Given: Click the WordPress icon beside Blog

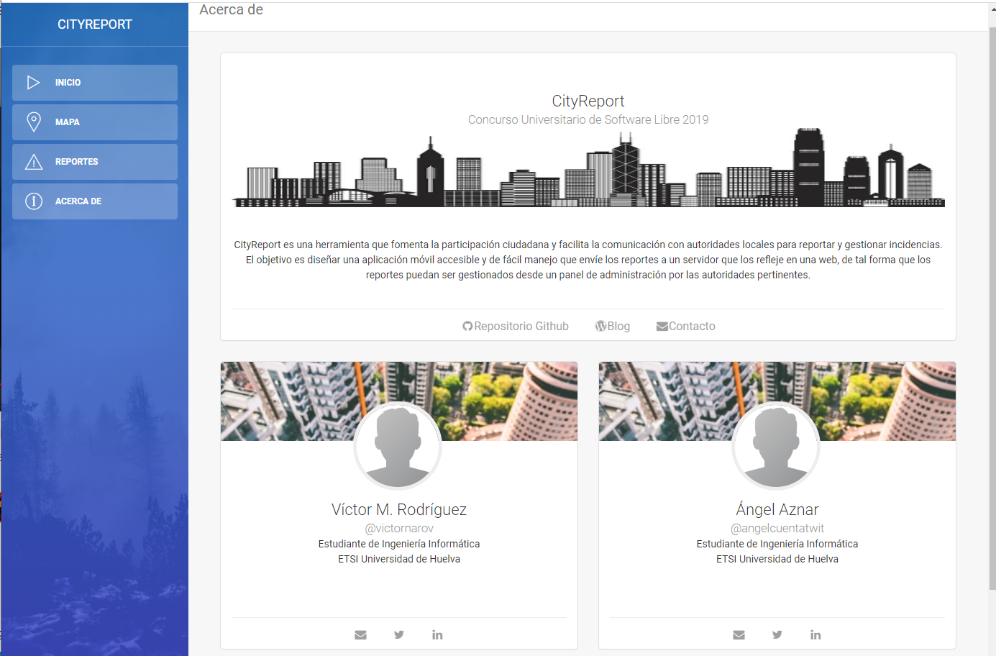Looking at the screenshot, I should (600, 325).
